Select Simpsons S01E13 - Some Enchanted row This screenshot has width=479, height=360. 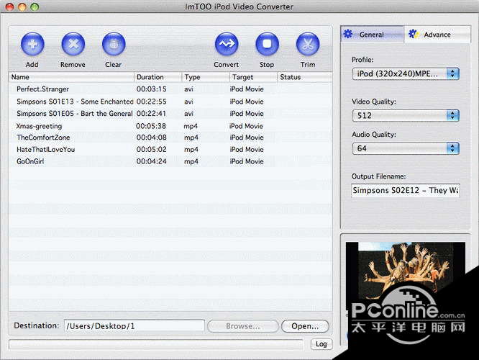pos(170,102)
